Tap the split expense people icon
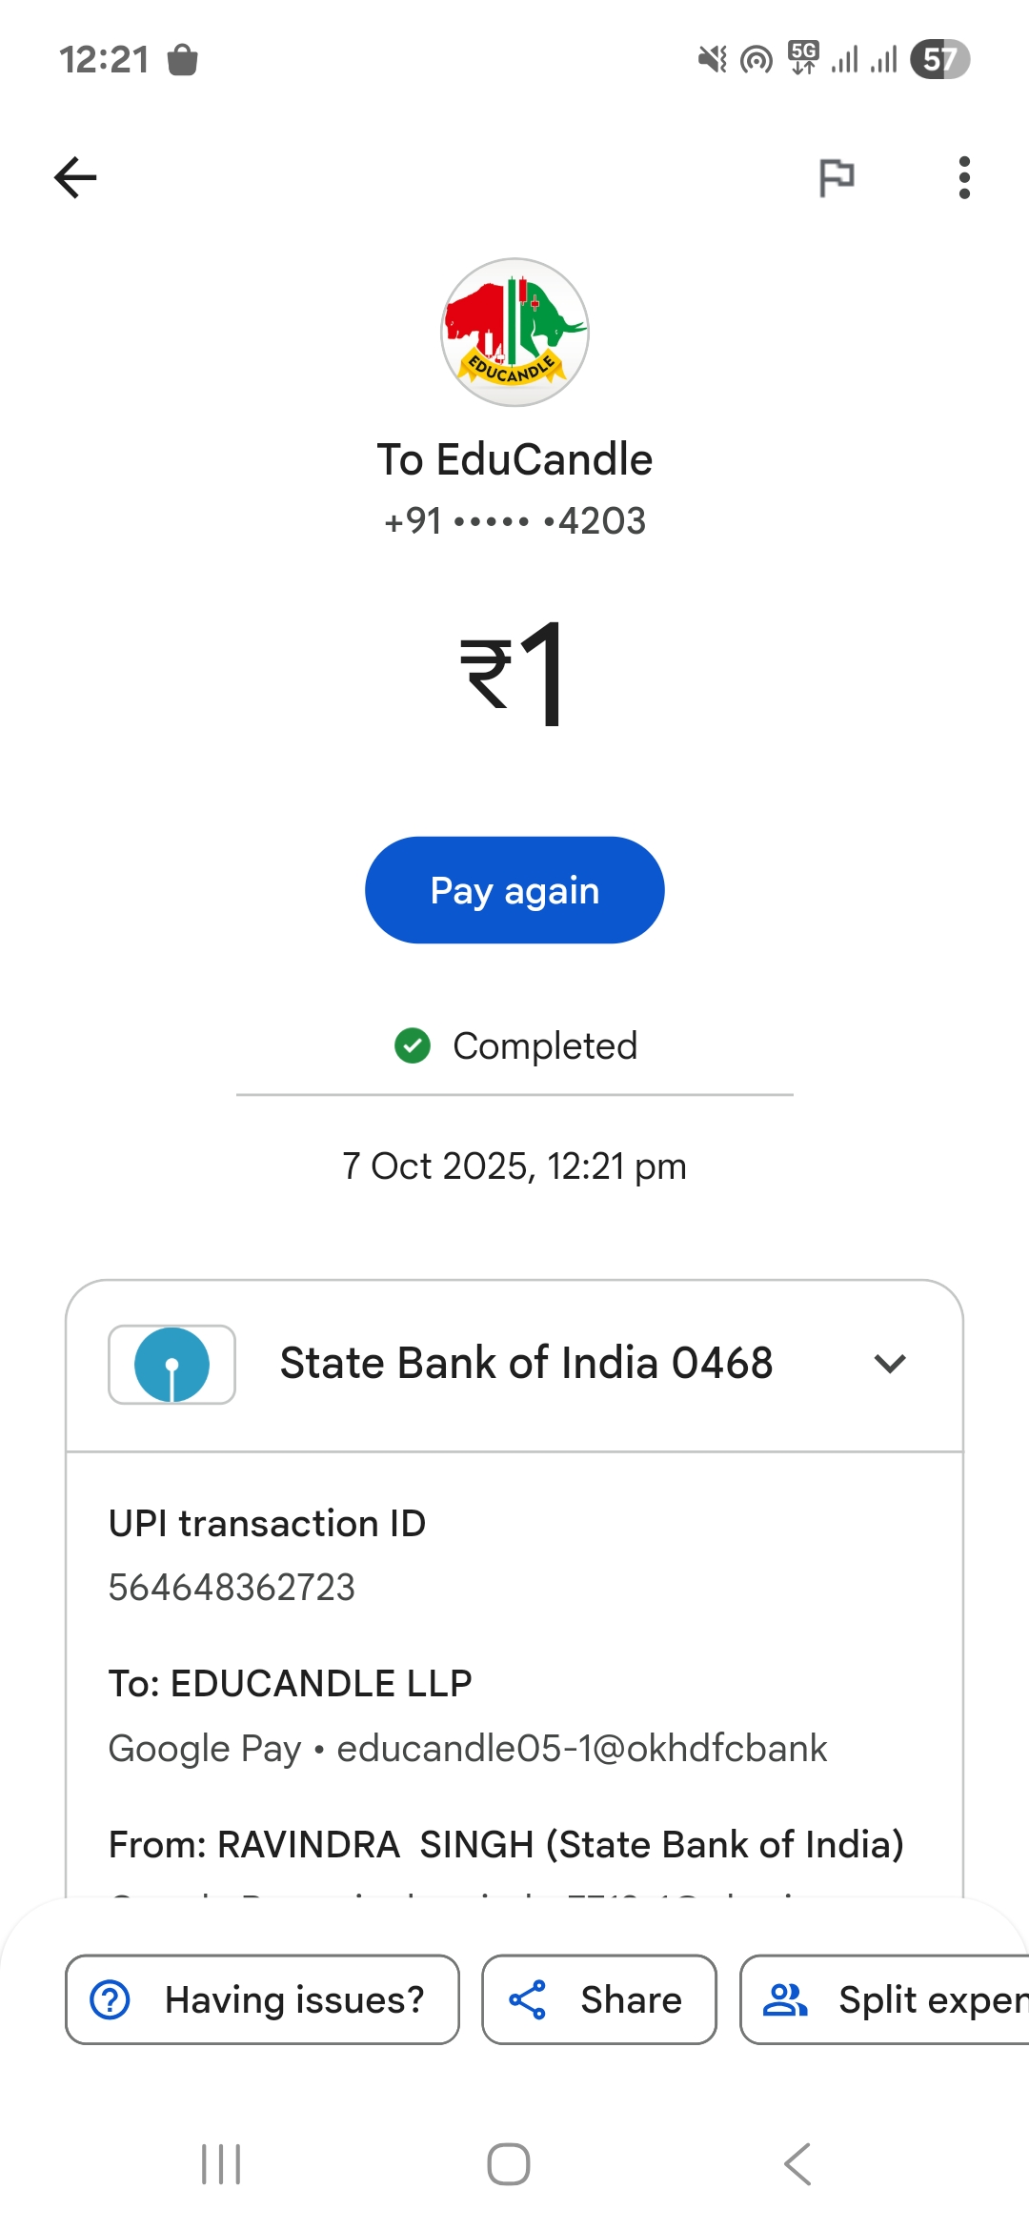The image size is (1029, 2230). point(785,1999)
